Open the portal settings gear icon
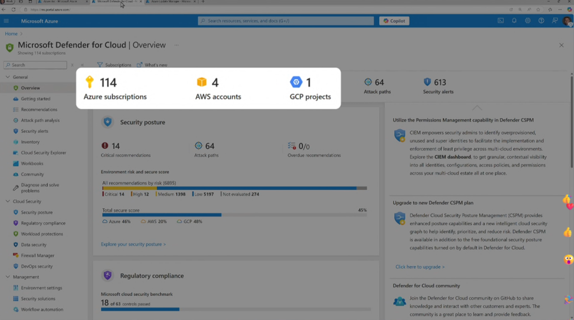This screenshot has height=320, width=574. [527, 21]
